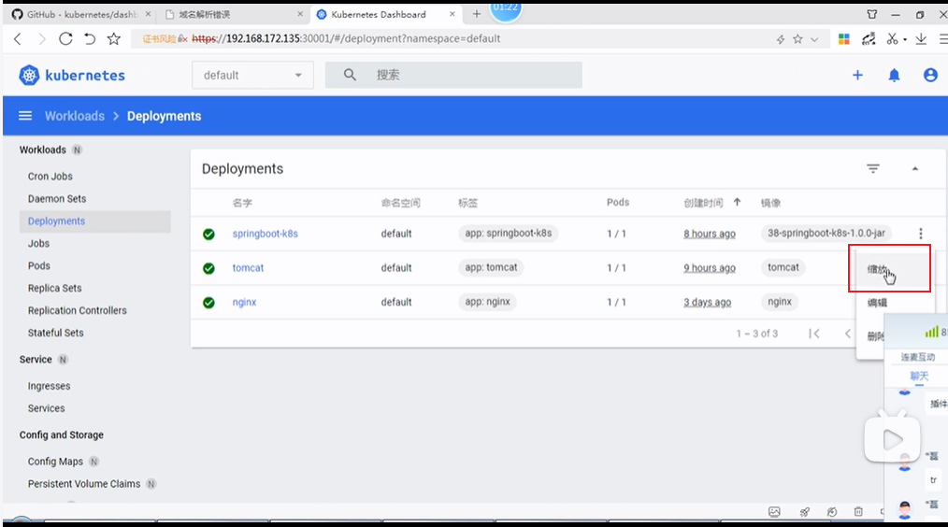This screenshot has width=948, height=527.
Task: Click 8 hours ago creation time
Action: click(x=710, y=234)
